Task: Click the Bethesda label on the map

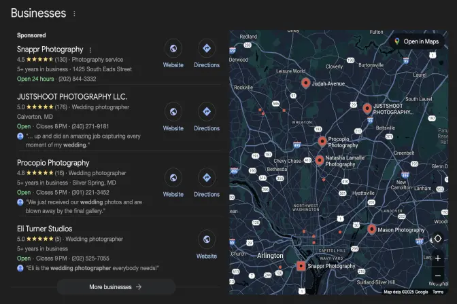Action: [277, 169]
